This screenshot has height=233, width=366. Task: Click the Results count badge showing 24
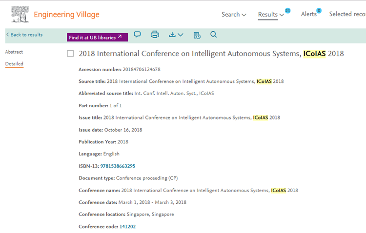point(287,11)
